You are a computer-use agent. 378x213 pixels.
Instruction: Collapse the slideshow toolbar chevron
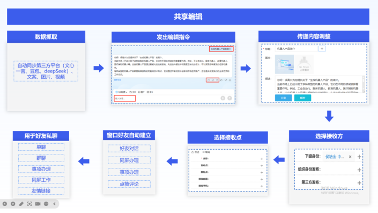coord(55,204)
